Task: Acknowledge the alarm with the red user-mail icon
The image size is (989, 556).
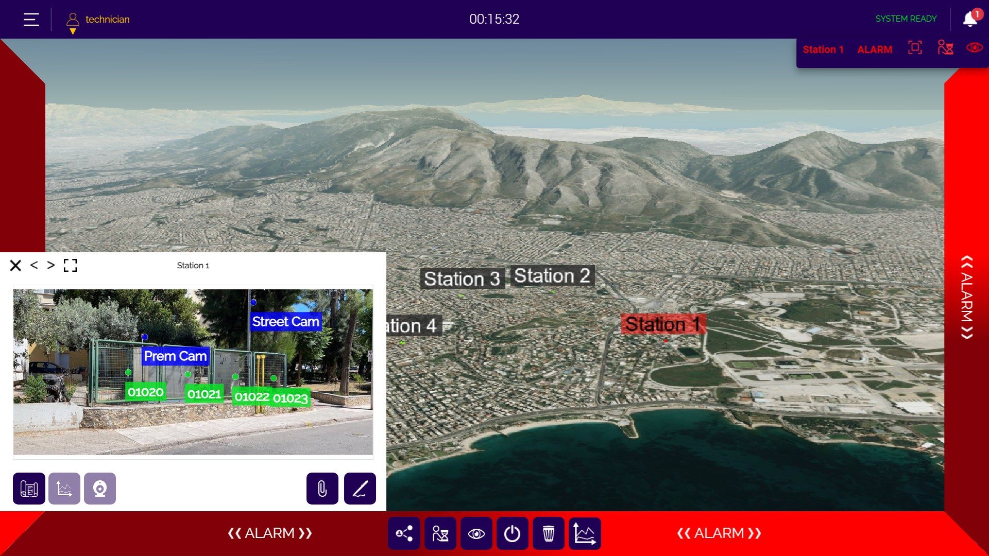Action: [x=945, y=48]
